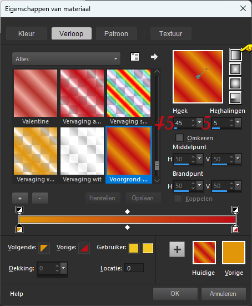Switch to the Patroon tab

[116, 33]
